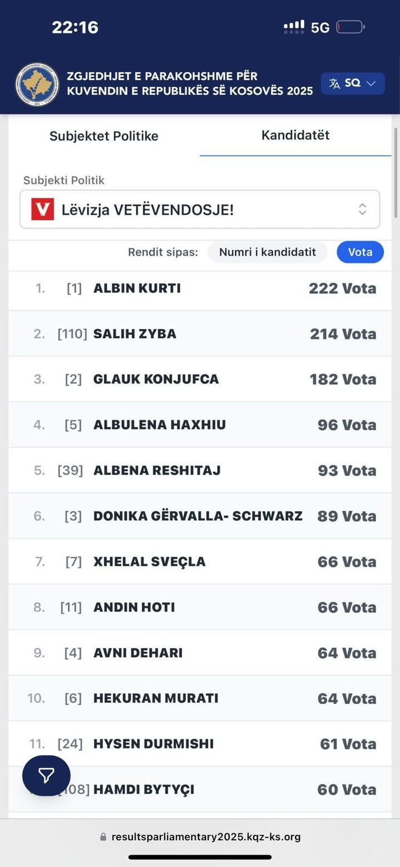
Task: Expand the Subjekti Politik party selector
Action: tap(199, 209)
